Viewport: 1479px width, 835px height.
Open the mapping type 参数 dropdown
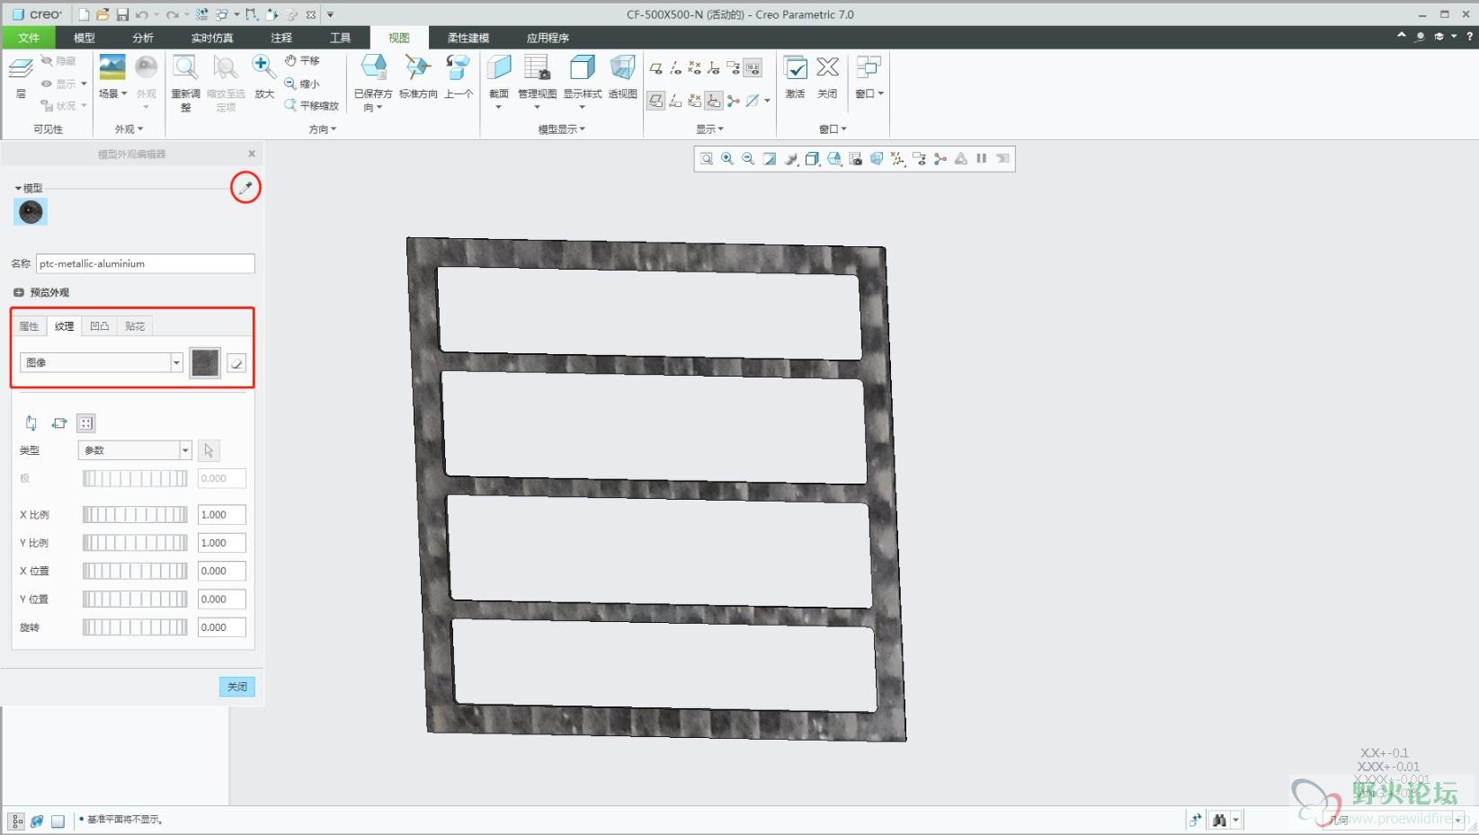pos(185,450)
